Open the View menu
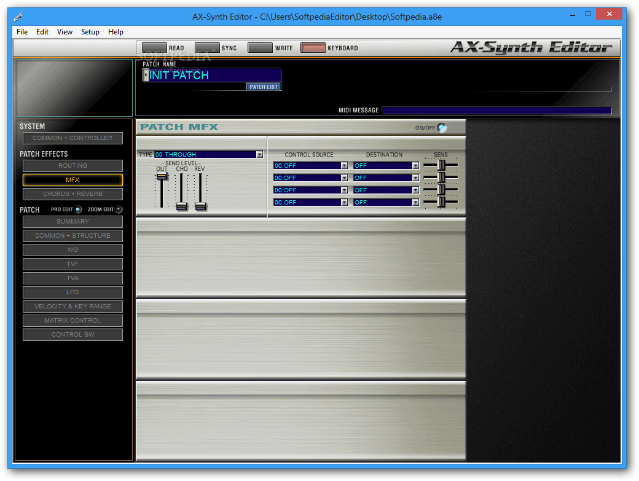The width and height of the screenshot is (639, 481). tap(65, 31)
